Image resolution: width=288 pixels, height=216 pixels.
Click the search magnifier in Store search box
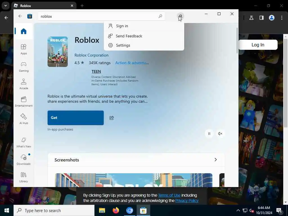[160, 16]
